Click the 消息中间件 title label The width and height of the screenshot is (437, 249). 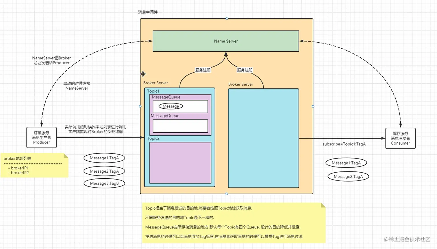point(148,12)
